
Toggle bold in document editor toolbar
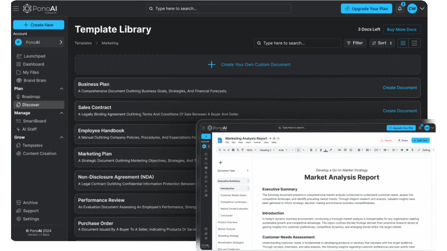click(311, 150)
